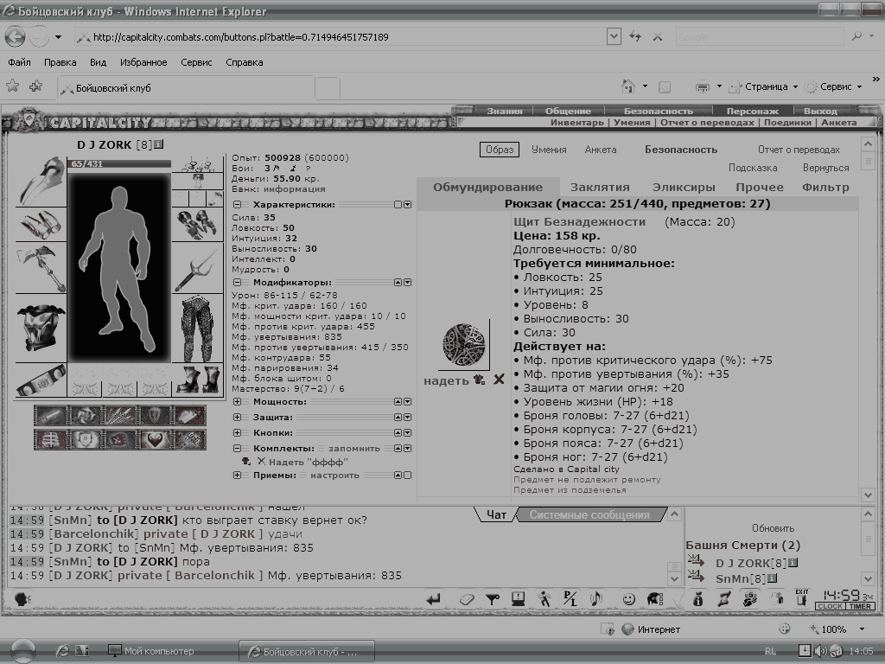Click the smiley emoticons icon in the chat bar
885x664 pixels.
click(x=628, y=599)
